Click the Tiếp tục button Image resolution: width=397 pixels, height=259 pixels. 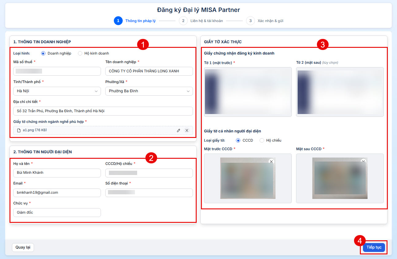pos(374,247)
